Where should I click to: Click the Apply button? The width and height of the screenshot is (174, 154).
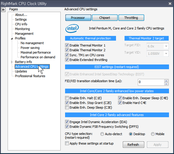pos(158,145)
